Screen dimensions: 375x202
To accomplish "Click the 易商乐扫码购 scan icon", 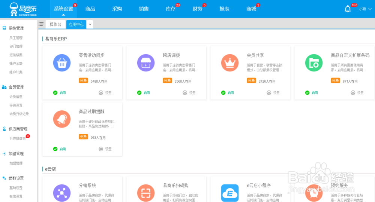I will click(x=146, y=193).
